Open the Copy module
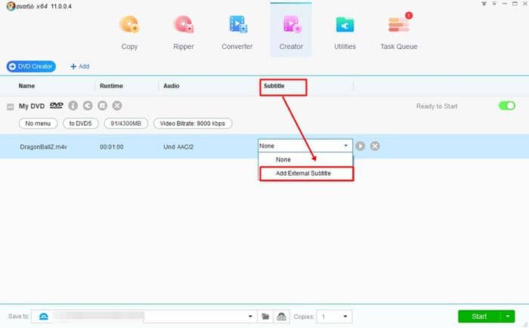This screenshot has height=328, width=529. 129,32
